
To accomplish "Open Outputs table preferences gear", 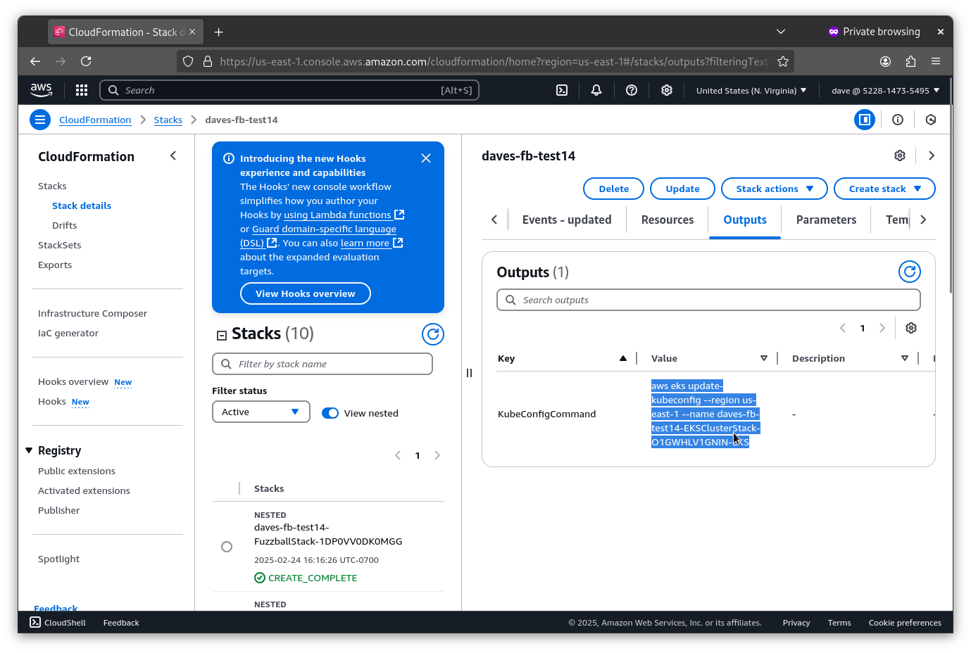I will tap(911, 328).
